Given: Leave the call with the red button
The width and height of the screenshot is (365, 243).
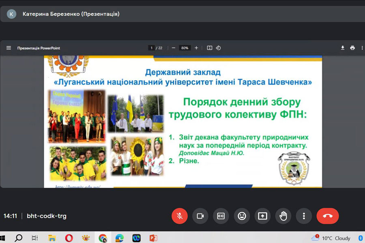Looking at the screenshot, I should point(327,216).
